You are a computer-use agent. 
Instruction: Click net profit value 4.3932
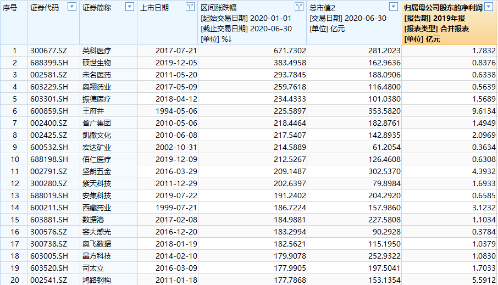(x=484, y=171)
